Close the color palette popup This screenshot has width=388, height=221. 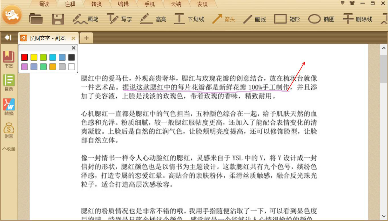(x=74, y=48)
